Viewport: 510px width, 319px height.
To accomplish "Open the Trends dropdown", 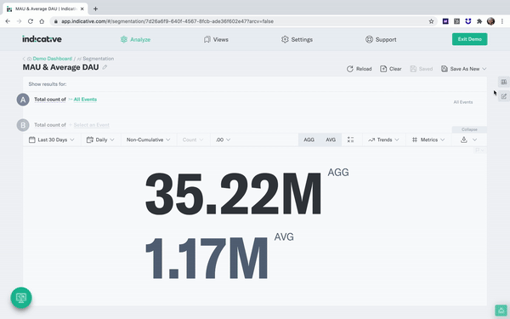I will (x=384, y=140).
